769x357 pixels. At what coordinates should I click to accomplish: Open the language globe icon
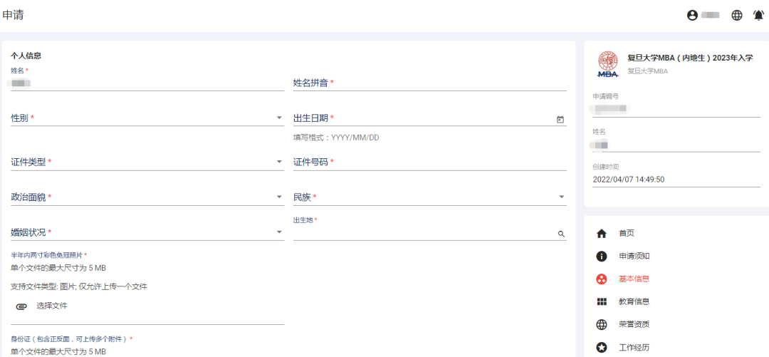tap(737, 15)
